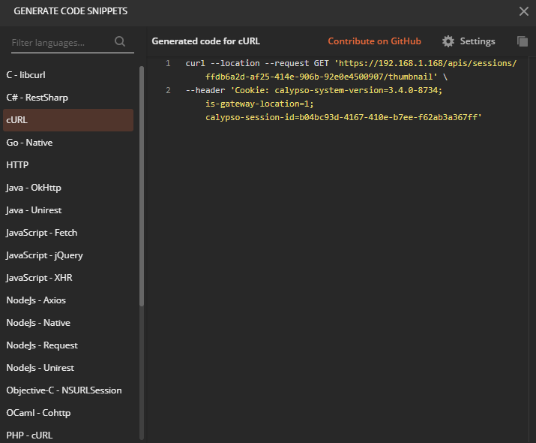Choose Go - Native from list

point(29,143)
